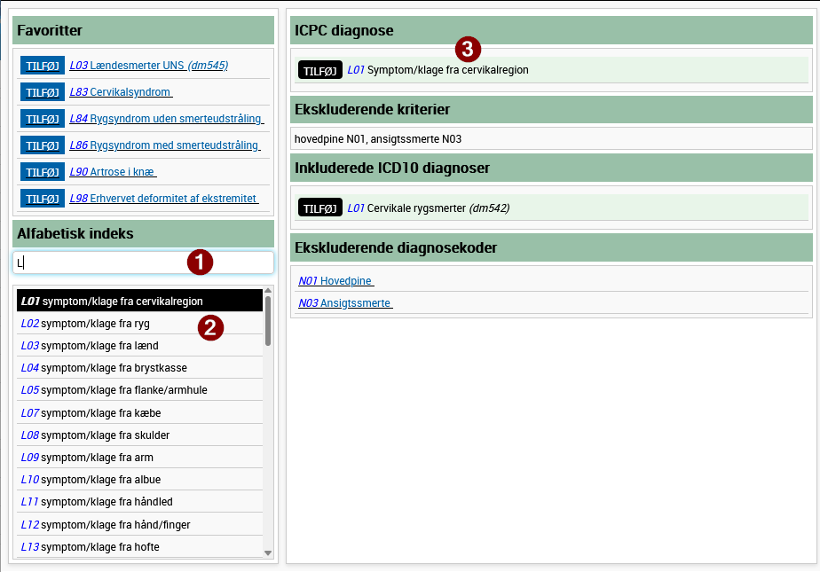Open the L90 Artrose i knæ link
Image resolution: width=820 pixels, height=572 pixels.
coord(113,172)
